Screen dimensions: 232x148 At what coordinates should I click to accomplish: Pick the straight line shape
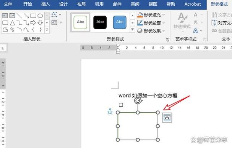pos(19,16)
